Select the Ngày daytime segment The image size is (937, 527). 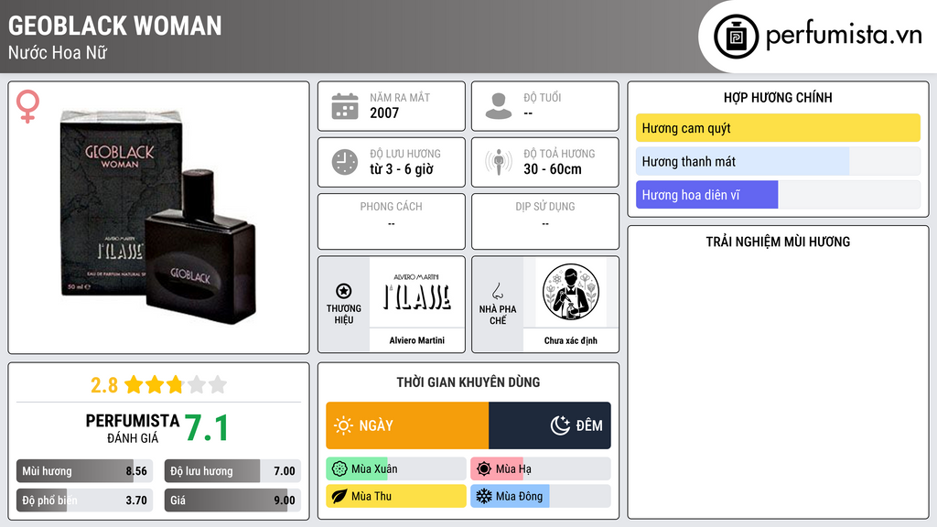click(x=407, y=425)
